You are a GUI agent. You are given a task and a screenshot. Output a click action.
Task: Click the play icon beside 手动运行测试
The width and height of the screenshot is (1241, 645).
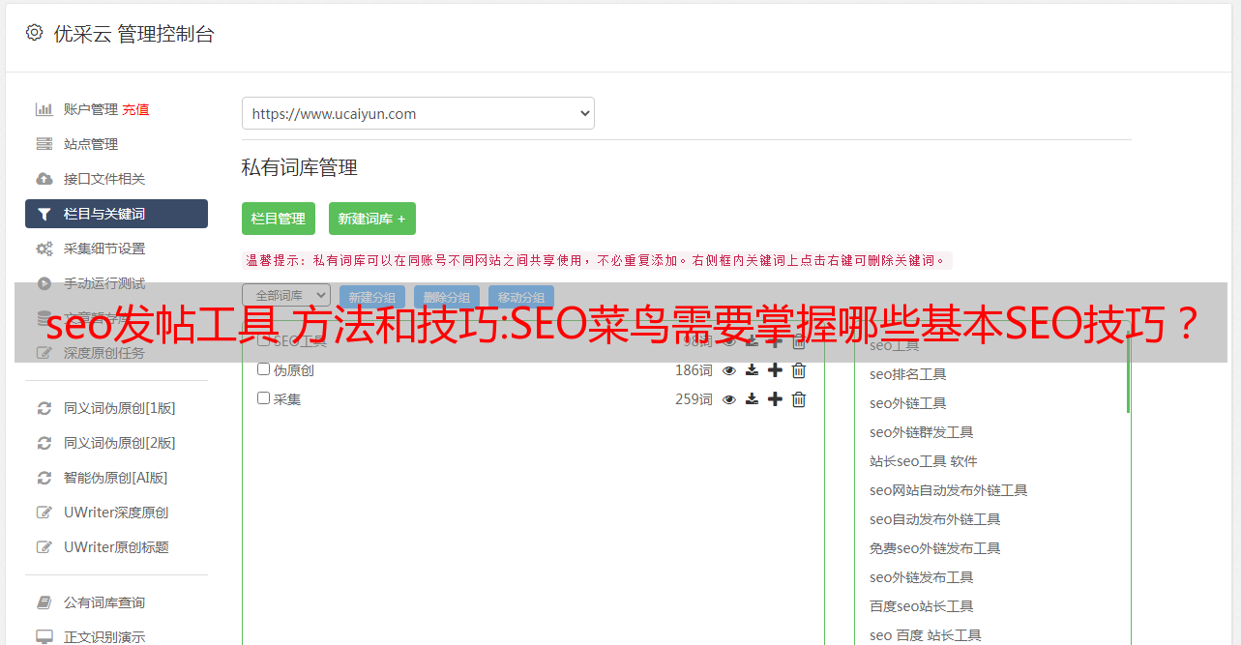(x=44, y=283)
